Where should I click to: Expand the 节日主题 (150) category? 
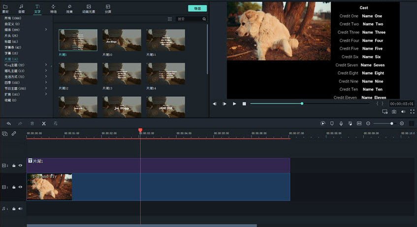point(46,88)
